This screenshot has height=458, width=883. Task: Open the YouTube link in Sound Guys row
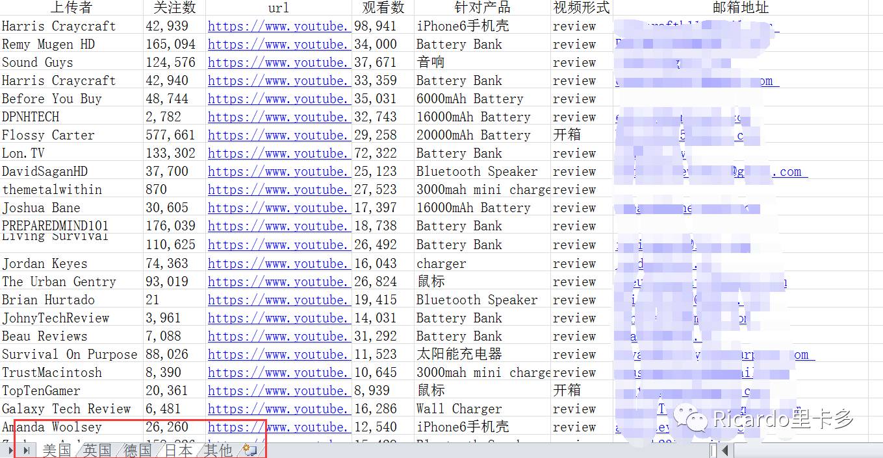pyautogui.click(x=279, y=62)
